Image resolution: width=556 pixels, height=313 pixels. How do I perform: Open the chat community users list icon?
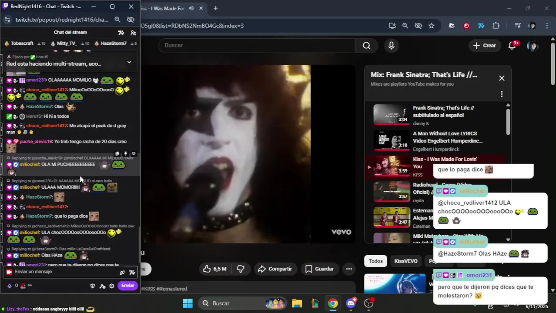click(133, 33)
